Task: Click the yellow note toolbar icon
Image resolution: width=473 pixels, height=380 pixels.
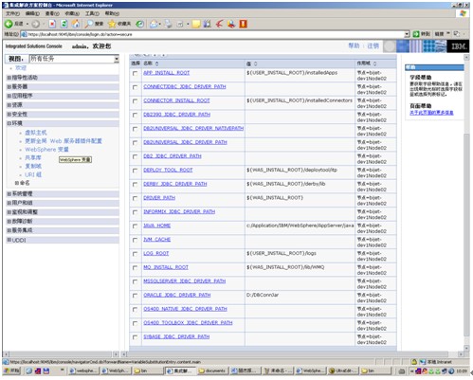Action: (196, 24)
